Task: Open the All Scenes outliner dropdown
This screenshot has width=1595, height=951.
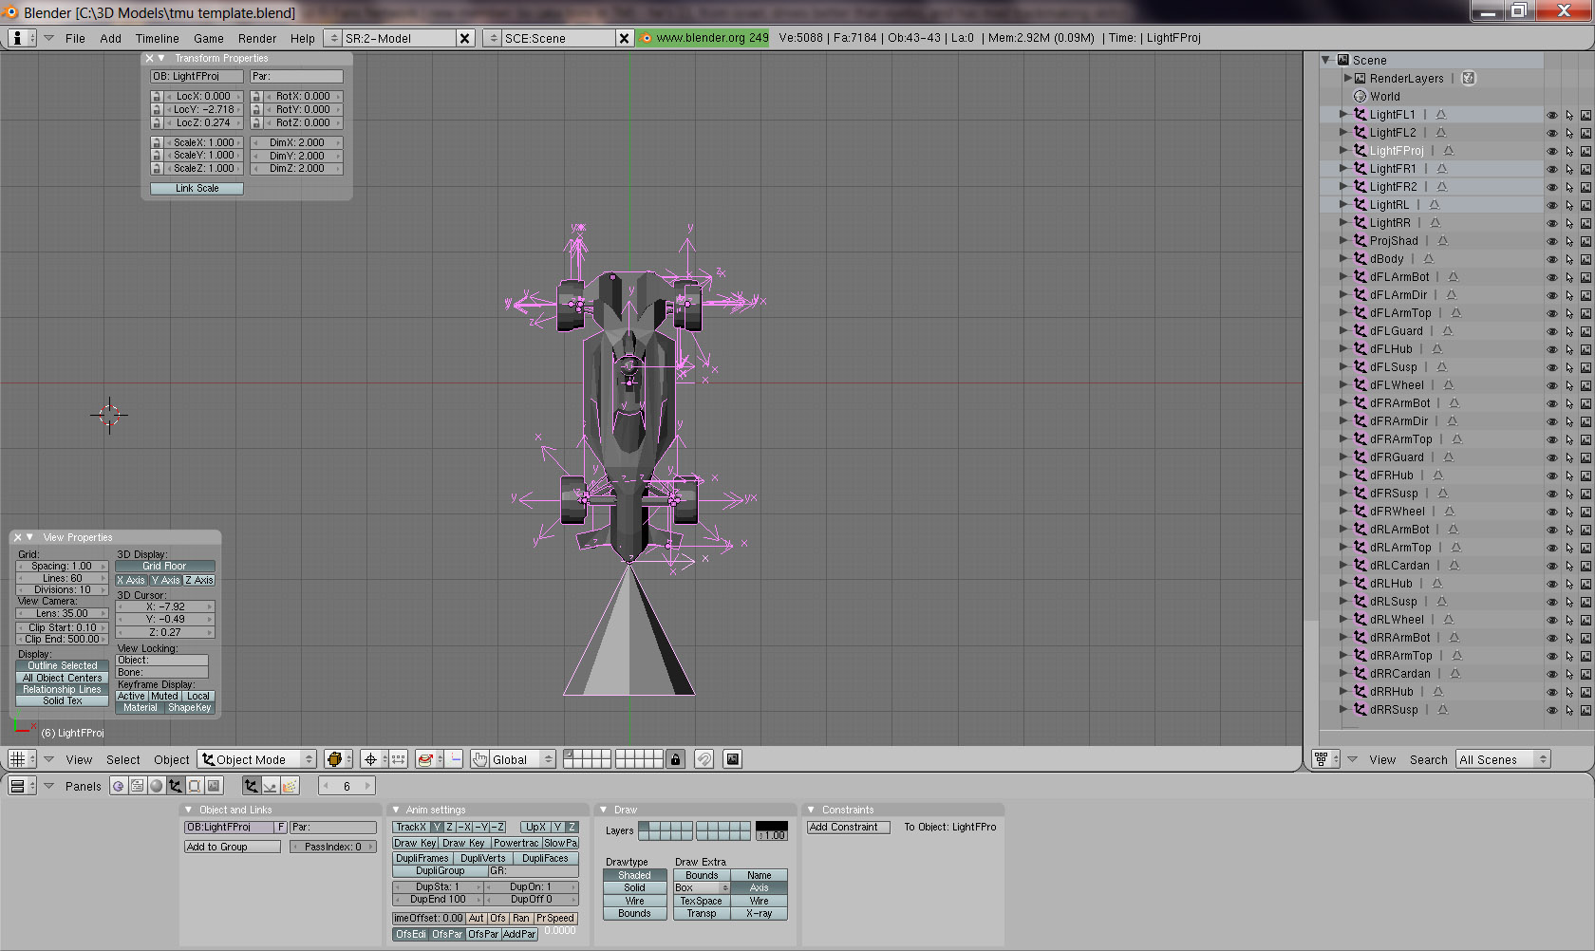Action: point(1502,759)
